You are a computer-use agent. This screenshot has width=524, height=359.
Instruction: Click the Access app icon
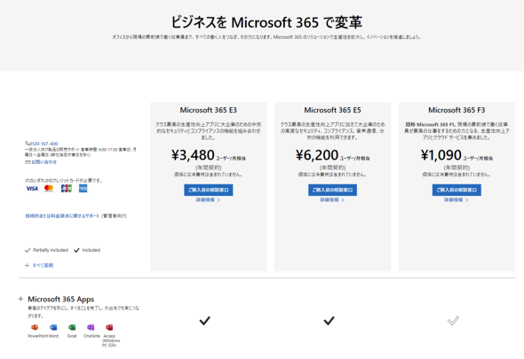(109, 327)
